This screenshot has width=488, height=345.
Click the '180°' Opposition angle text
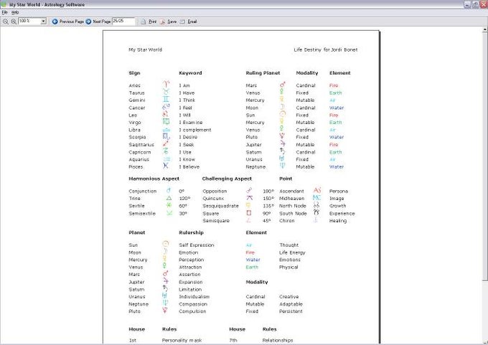pos(268,192)
